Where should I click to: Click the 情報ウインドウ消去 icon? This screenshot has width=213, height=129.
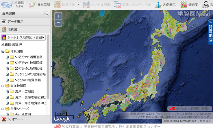click(x=118, y=5)
